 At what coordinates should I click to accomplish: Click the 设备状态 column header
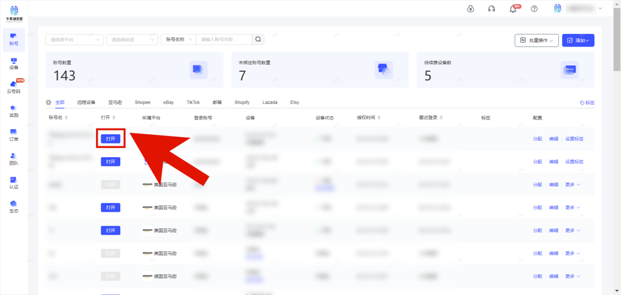coord(325,118)
